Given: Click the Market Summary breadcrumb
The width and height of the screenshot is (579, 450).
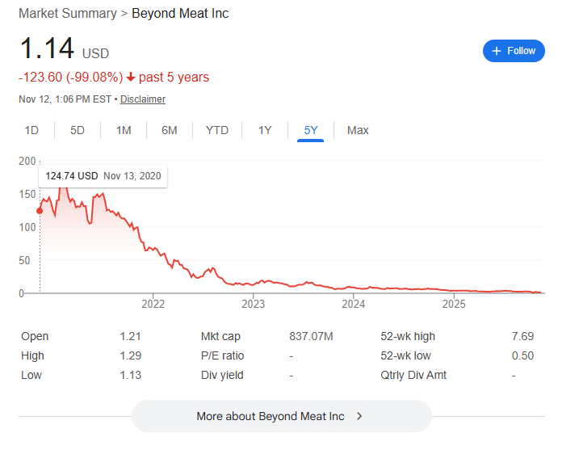Looking at the screenshot, I should click(x=66, y=14).
